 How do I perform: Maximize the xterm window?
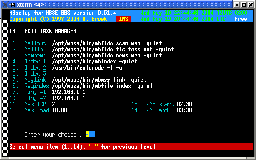tap(244, 5)
